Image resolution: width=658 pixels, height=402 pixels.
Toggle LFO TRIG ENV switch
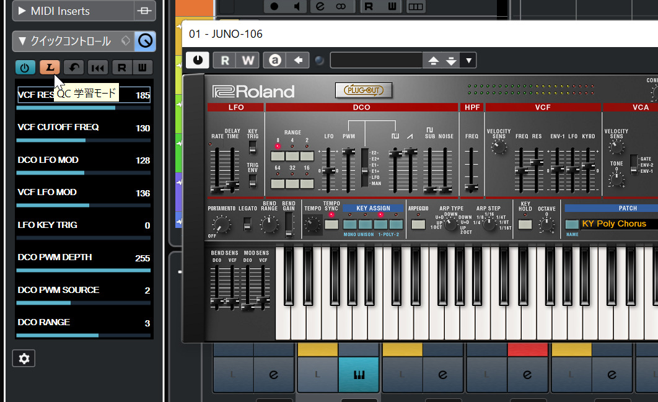tap(253, 181)
